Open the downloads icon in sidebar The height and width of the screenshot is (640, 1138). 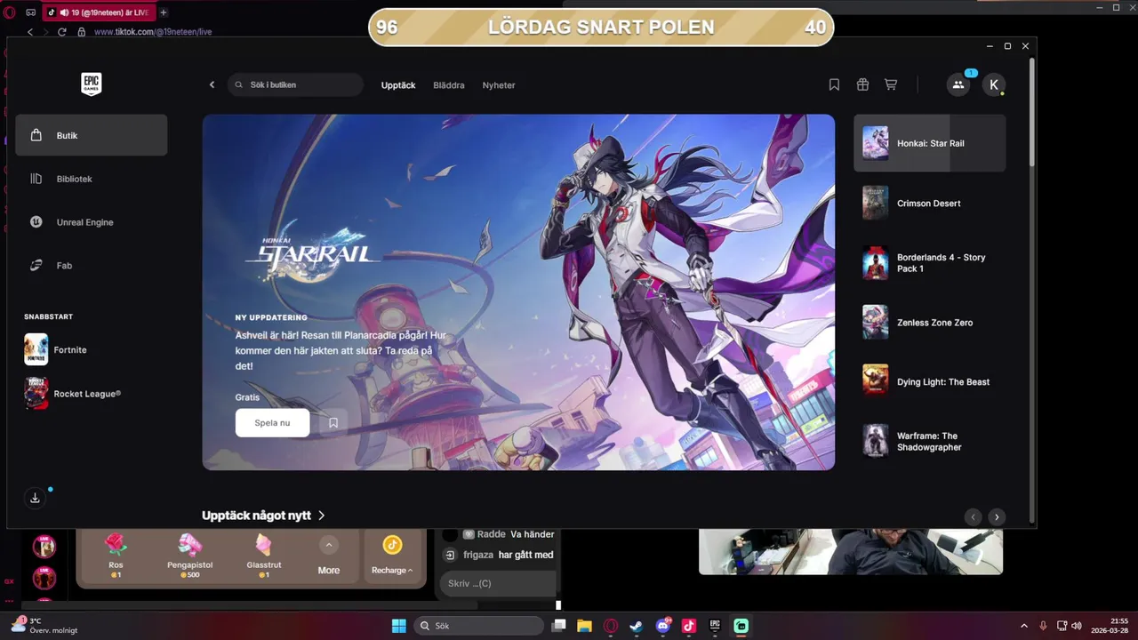coord(36,498)
